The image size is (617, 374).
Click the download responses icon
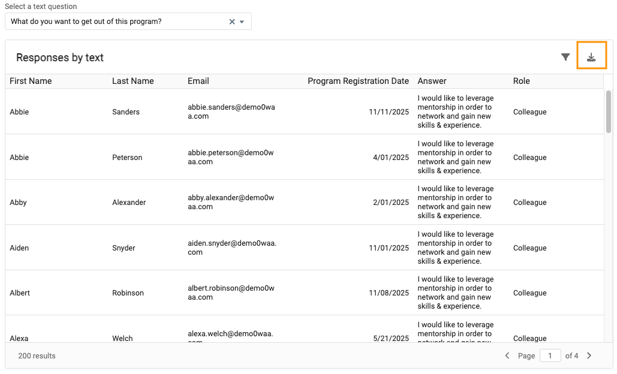coord(591,57)
